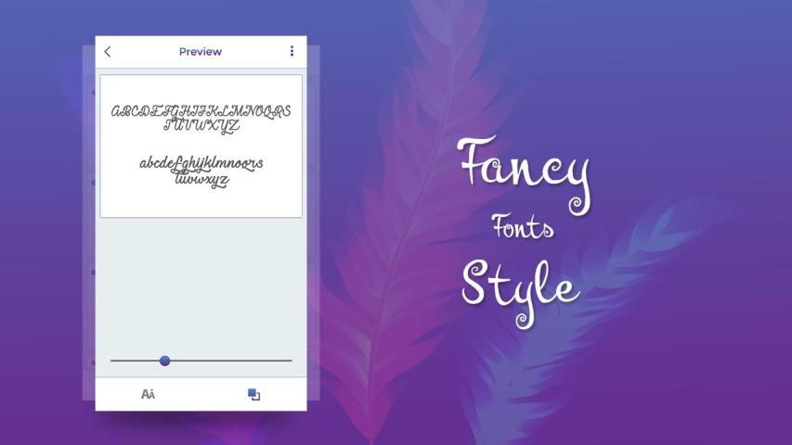Click the "Style" title word
Screen dimensions: 792x445
(520, 283)
